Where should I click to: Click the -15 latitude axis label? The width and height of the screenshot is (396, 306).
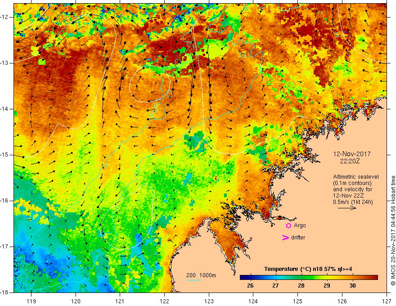(4, 155)
